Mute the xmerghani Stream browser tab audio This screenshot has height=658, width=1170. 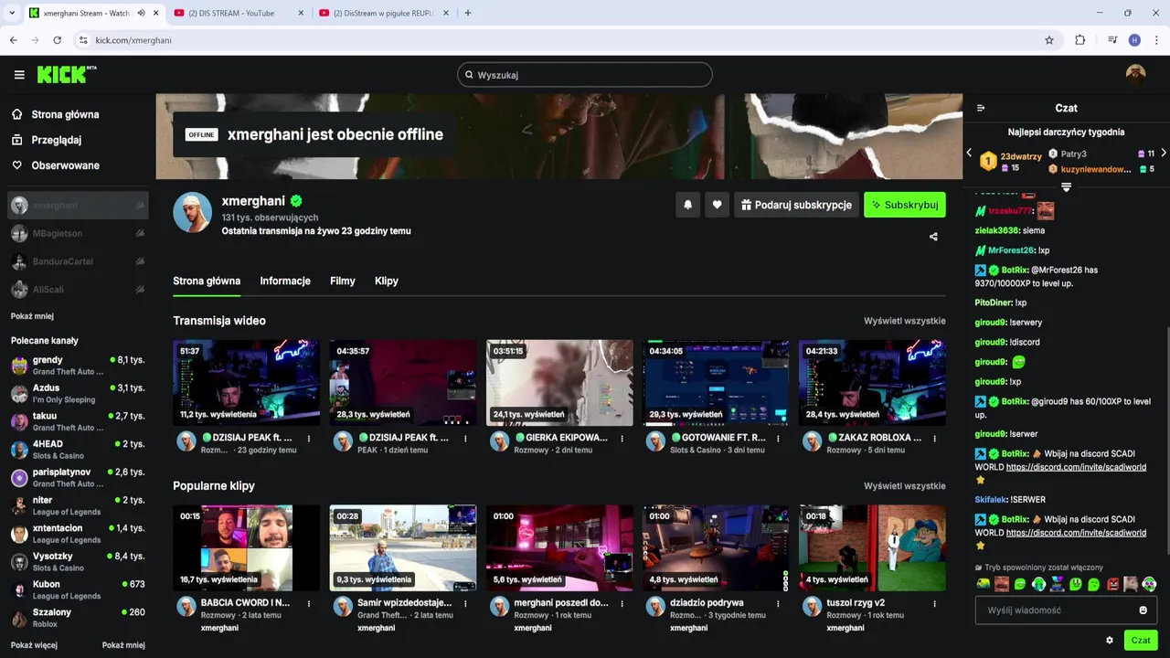[x=141, y=13]
